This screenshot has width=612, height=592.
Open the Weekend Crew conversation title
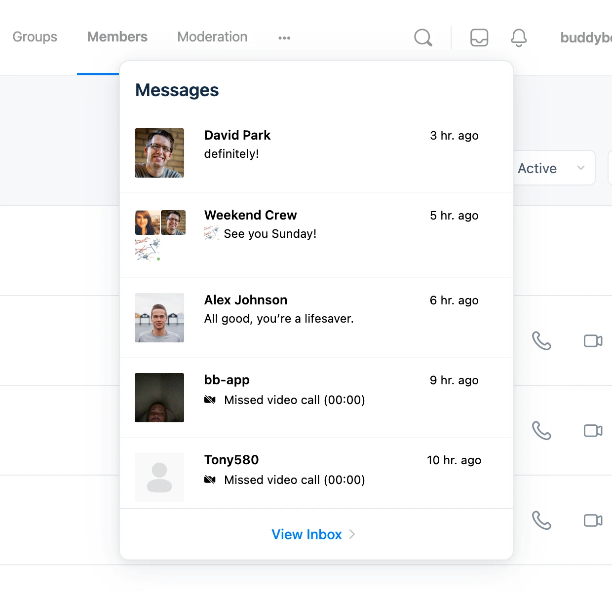251,215
